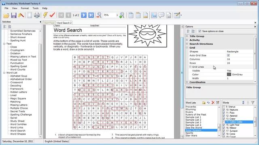Collapse the Word List tree node
The width and height of the screenshot is (259, 145).
tap(4, 72)
